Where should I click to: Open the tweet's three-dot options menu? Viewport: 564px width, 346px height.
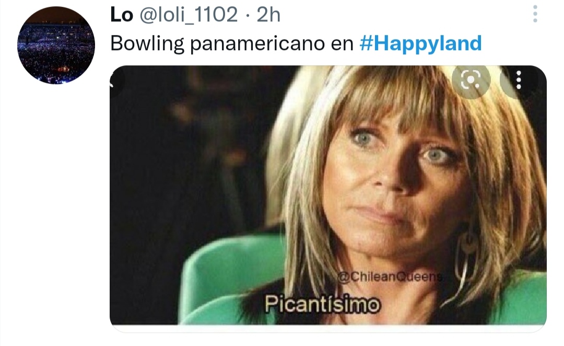[535, 14]
